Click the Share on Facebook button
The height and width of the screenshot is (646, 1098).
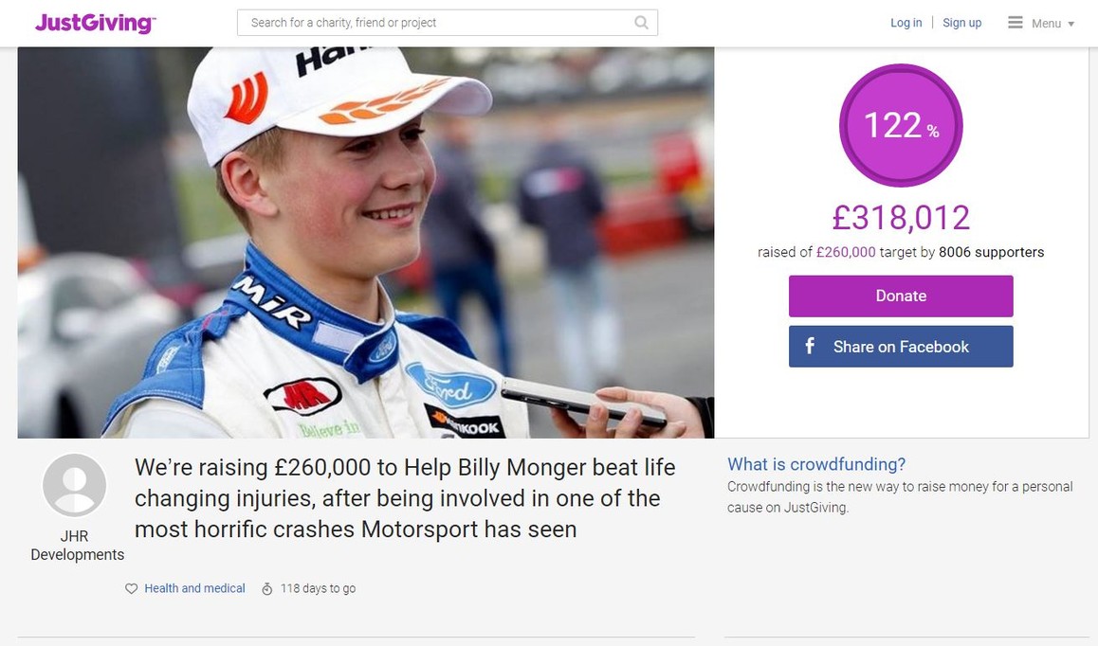(x=901, y=347)
